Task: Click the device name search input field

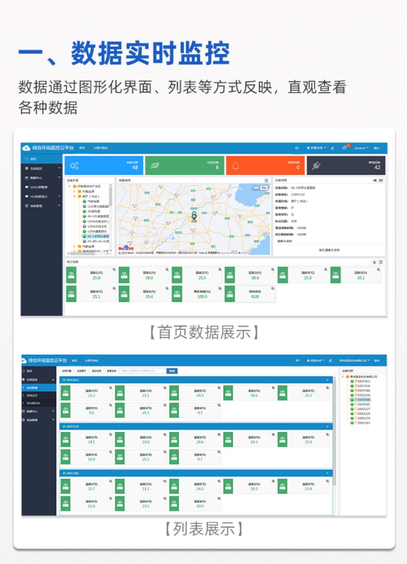Action: [x=143, y=371]
